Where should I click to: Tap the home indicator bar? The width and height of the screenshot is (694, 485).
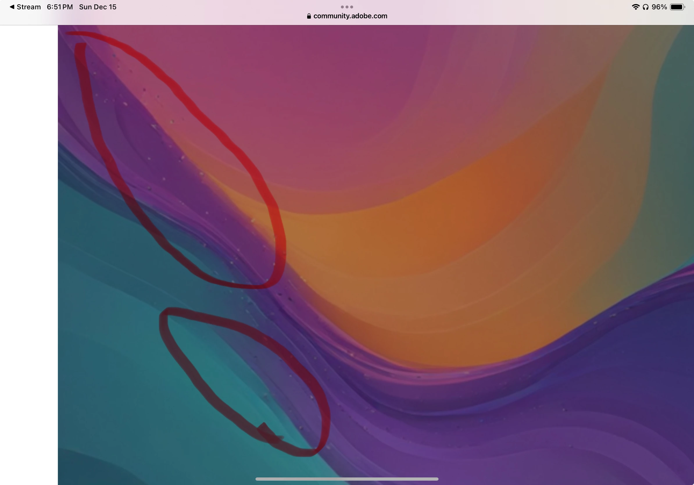pyautogui.click(x=347, y=479)
